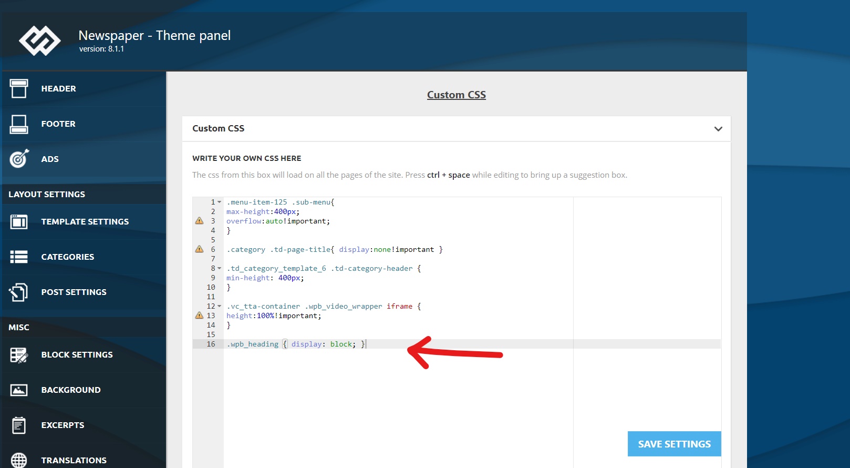Click the '.vc_tta-container .wpb_video_wrapper iframe' line

point(324,306)
